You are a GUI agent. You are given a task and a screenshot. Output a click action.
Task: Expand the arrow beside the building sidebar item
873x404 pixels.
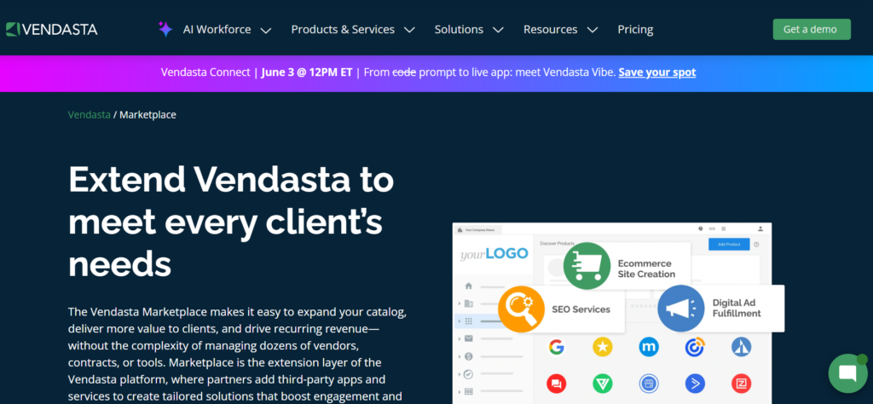tap(460, 303)
